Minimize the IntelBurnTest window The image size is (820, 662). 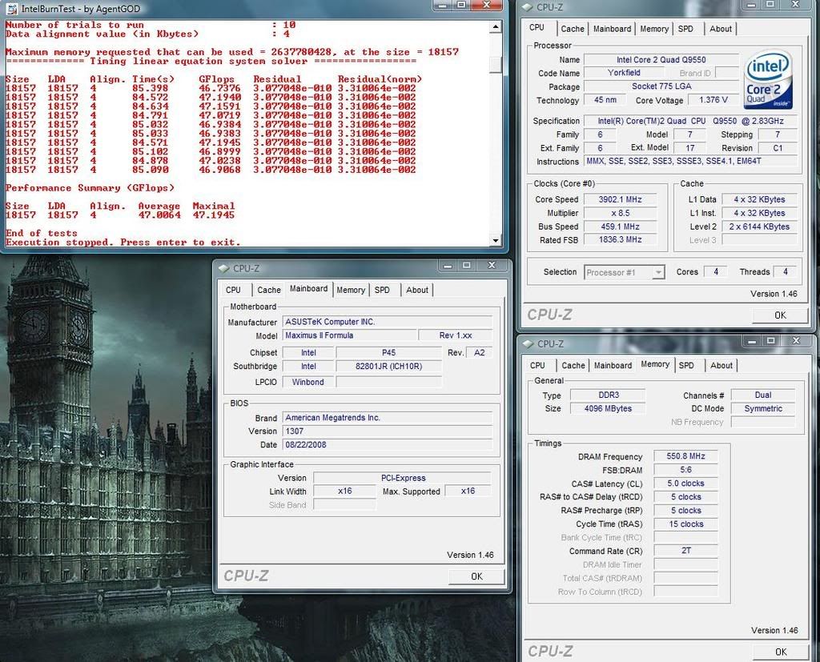click(x=442, y=6)
